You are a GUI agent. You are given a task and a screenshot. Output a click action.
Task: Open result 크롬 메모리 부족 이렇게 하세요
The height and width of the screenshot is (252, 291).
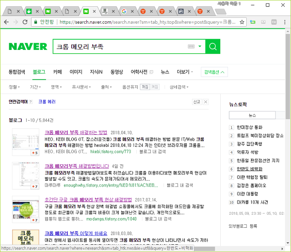point(76,233)
